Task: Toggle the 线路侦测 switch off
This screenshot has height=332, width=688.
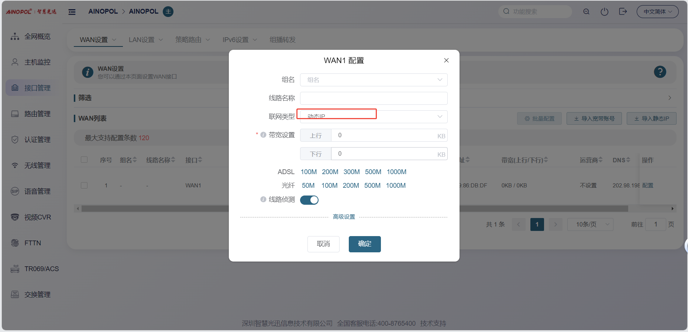Action: point(309,200)
